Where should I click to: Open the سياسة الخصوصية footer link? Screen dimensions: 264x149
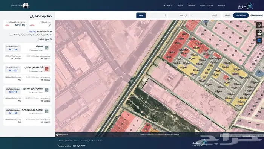(97, 141)
